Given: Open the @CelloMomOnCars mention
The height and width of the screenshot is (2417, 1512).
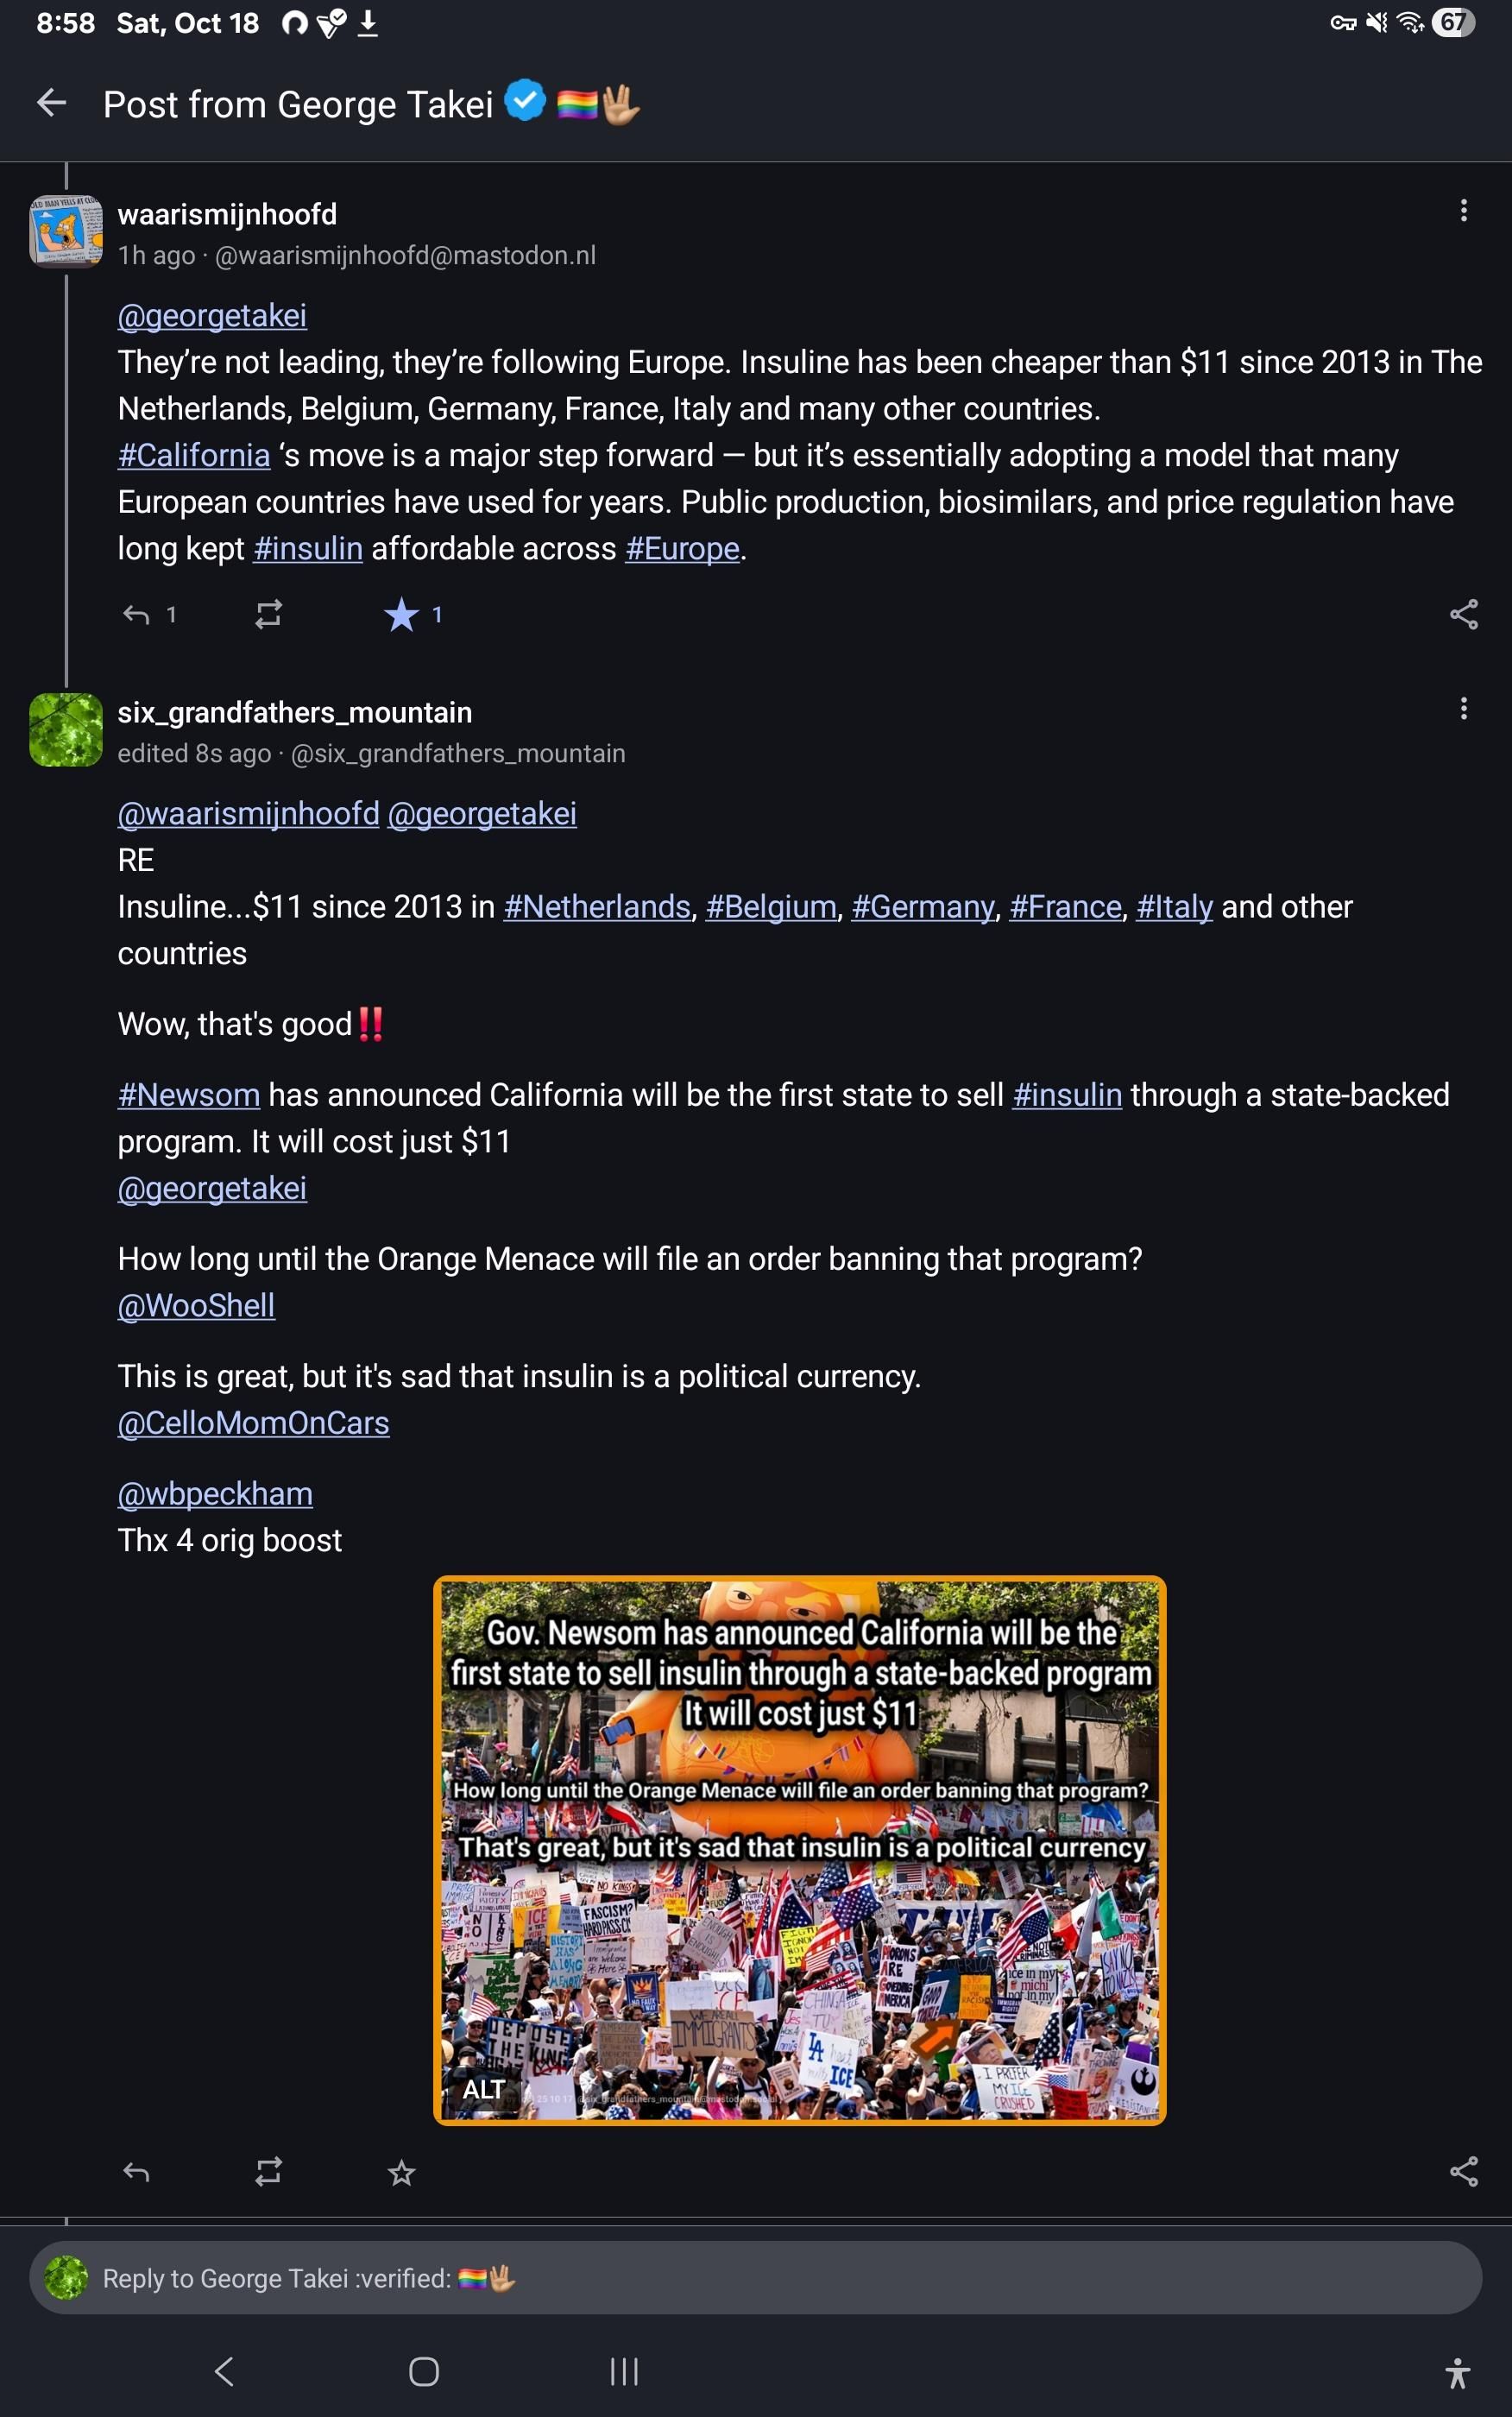Looking at the screenshot, I should pyautogui.click(x=253, y=1422).
